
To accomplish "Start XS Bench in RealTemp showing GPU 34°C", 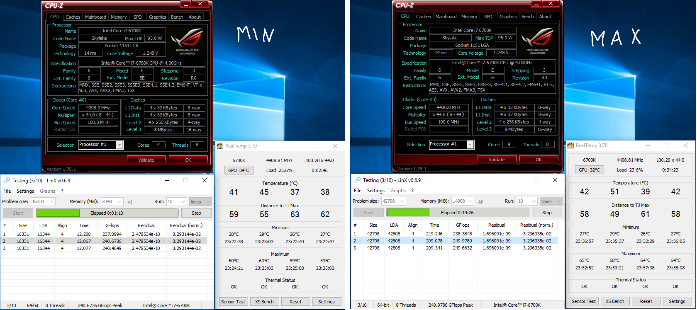I will click(264, 302).
